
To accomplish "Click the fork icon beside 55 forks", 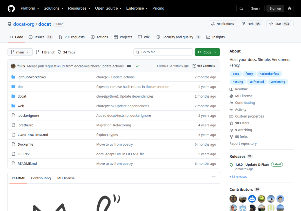I will point(231,137).
